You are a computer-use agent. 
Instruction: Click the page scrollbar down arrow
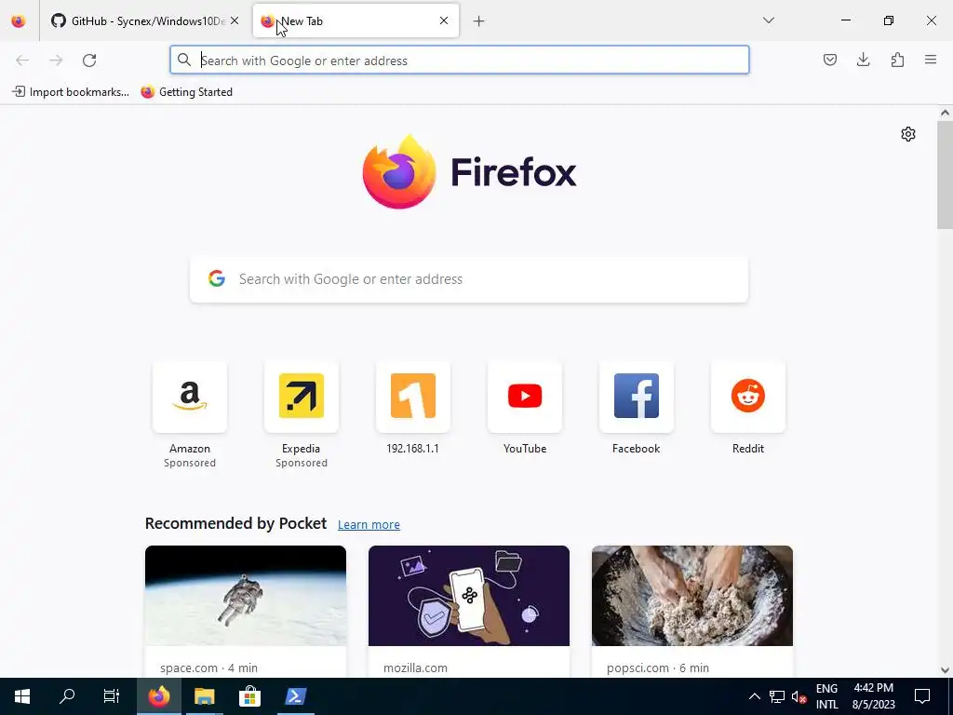click(x=945, y=670)
